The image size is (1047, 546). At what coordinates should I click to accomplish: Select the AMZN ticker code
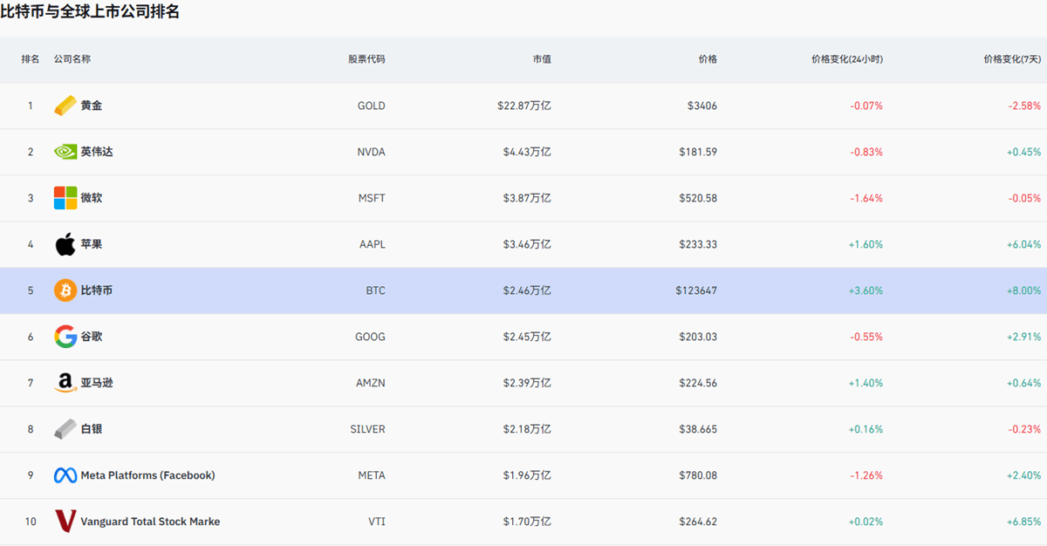pyautogui.click(x=371, y=383)
